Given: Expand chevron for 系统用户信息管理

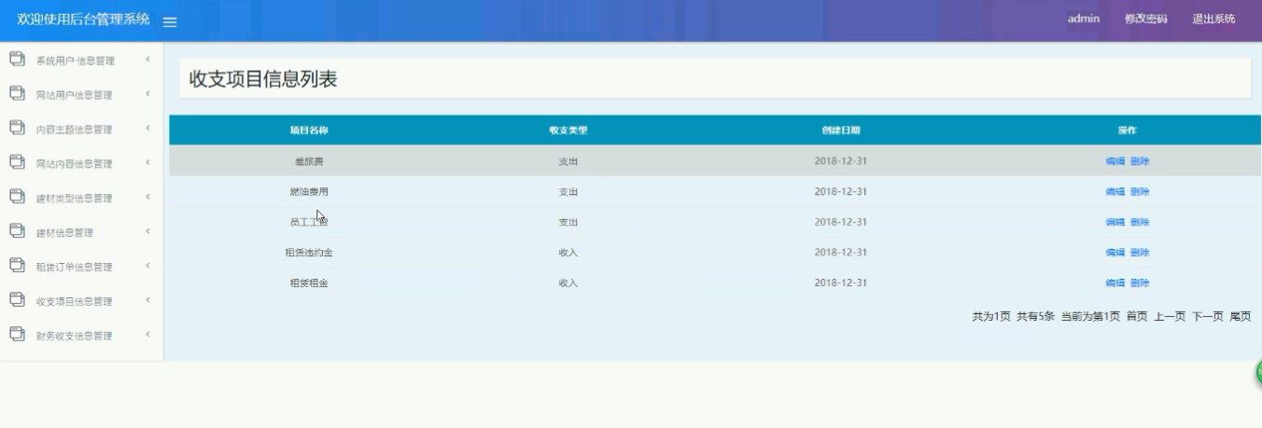Looking at the screenshot, I should coord(147,61).
